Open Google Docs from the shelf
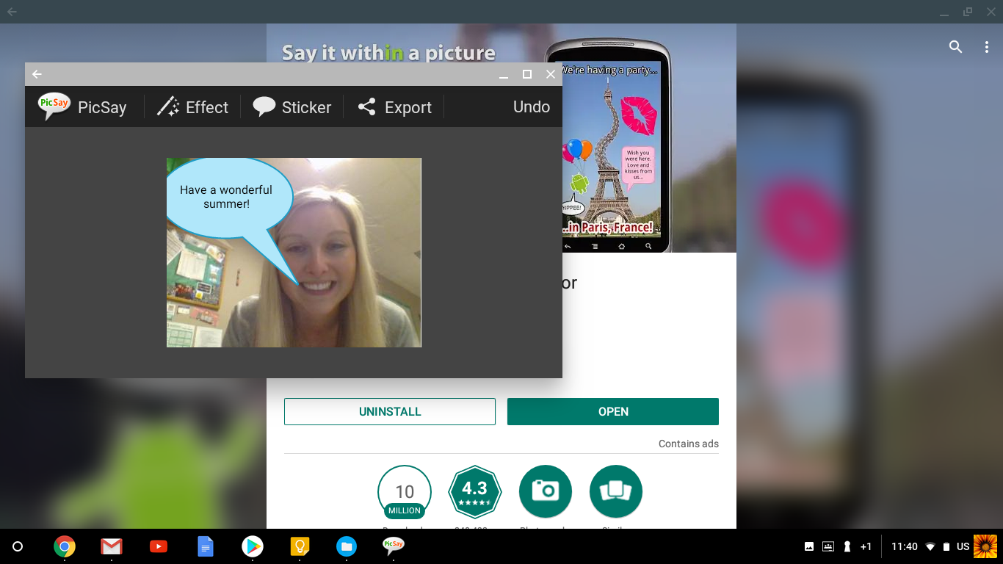The image size is (1003, 564). click(206, 546)
